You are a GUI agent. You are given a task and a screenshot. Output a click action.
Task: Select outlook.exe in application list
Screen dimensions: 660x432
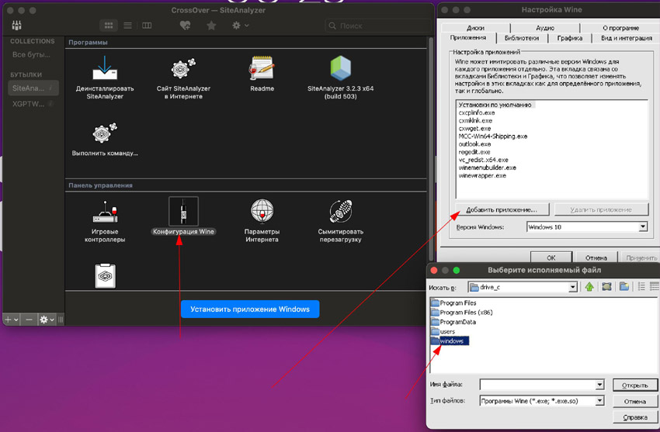474,144
